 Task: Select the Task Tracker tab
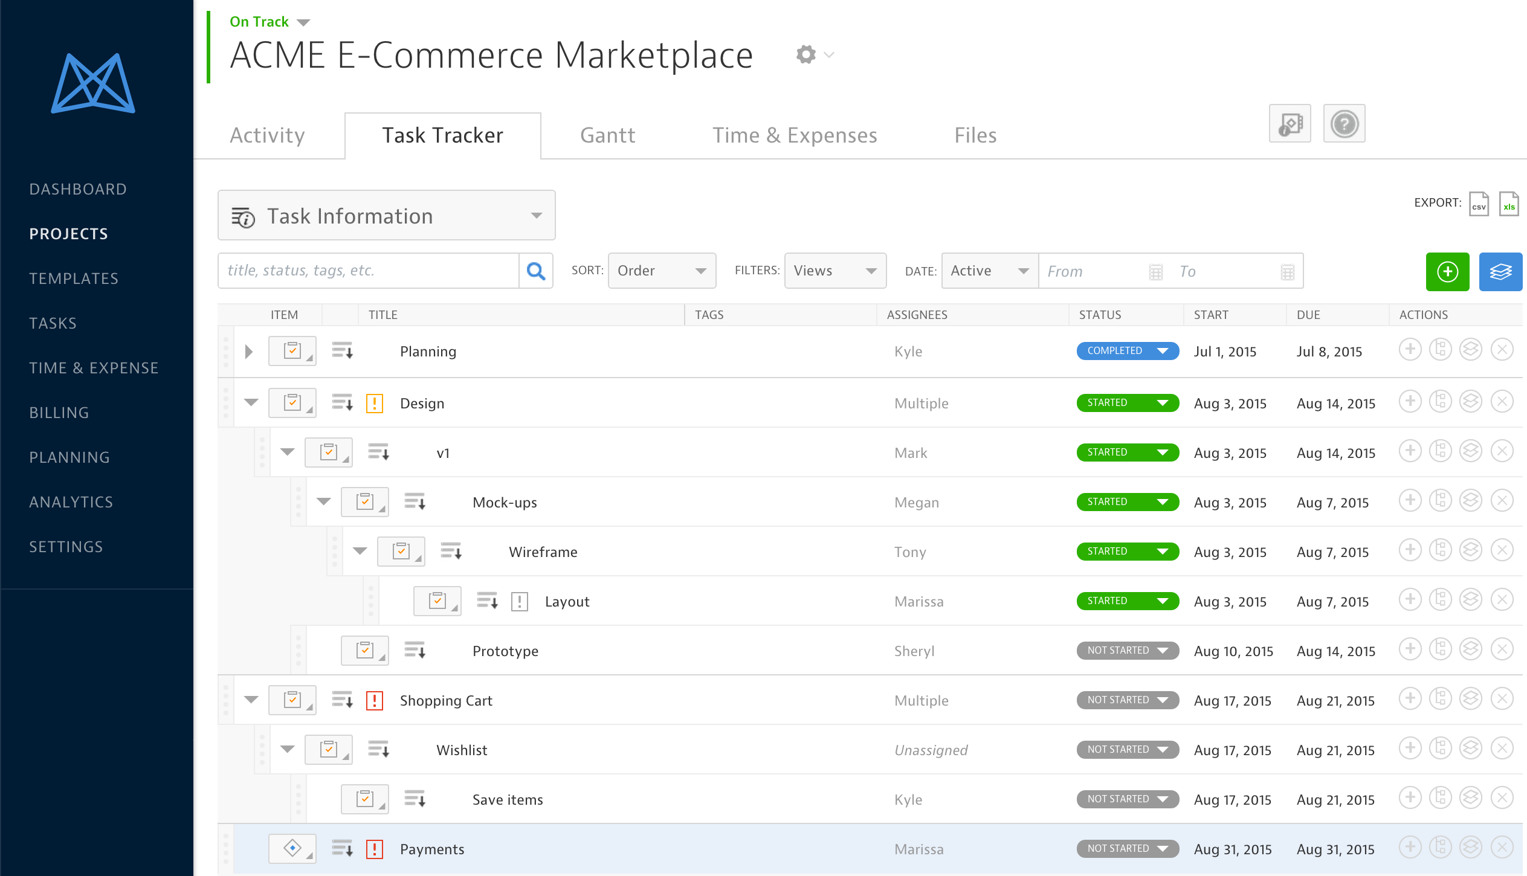(x=442, y=135)
